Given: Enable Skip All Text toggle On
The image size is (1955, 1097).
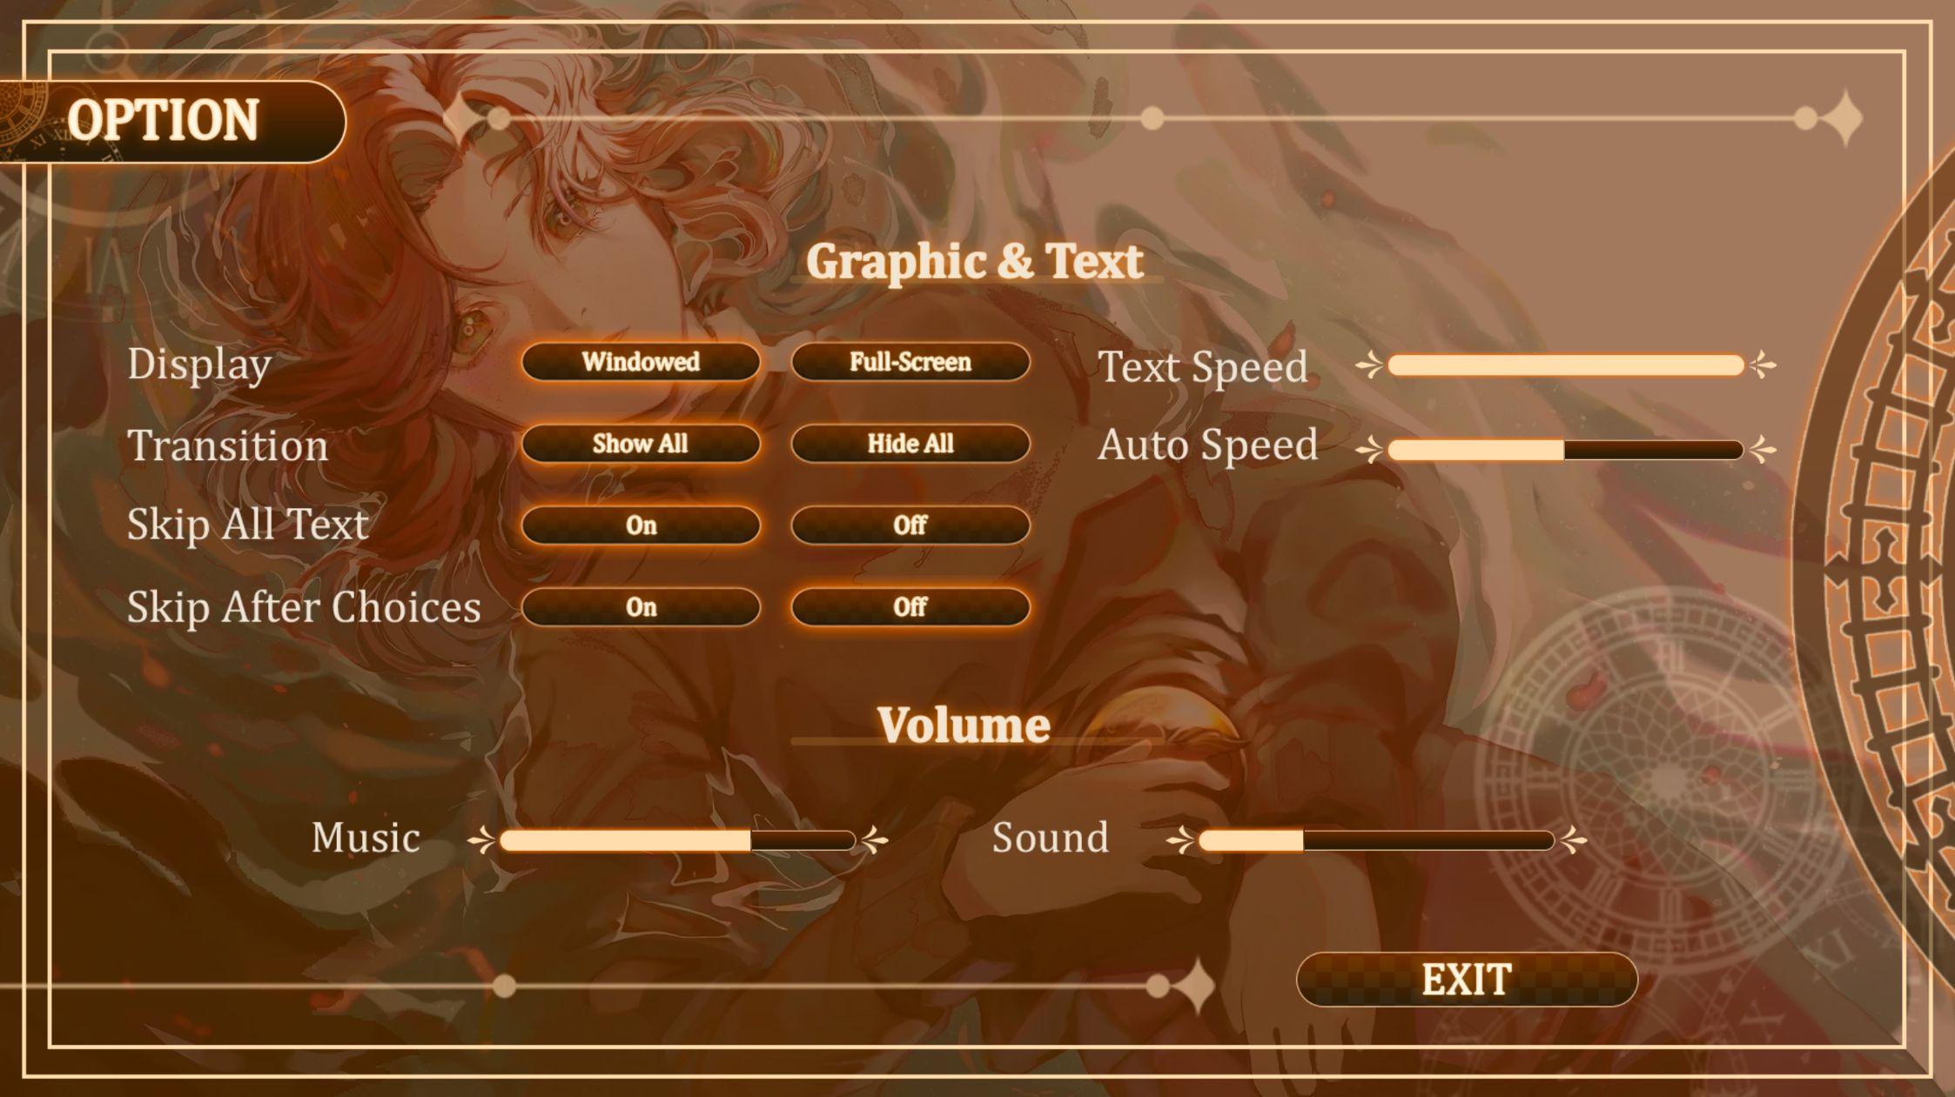Looking at the screenshot, I should pyautogui.click(x=641, y=524).
